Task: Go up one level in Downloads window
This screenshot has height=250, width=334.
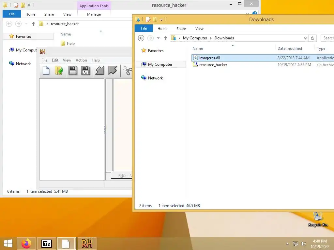Action: point(165,38)
